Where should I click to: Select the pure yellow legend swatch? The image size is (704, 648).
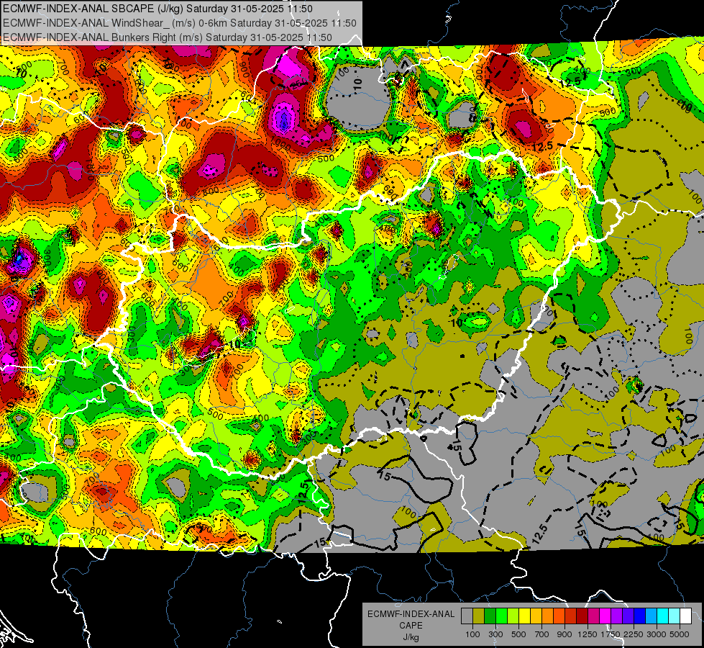click(524, 616)
